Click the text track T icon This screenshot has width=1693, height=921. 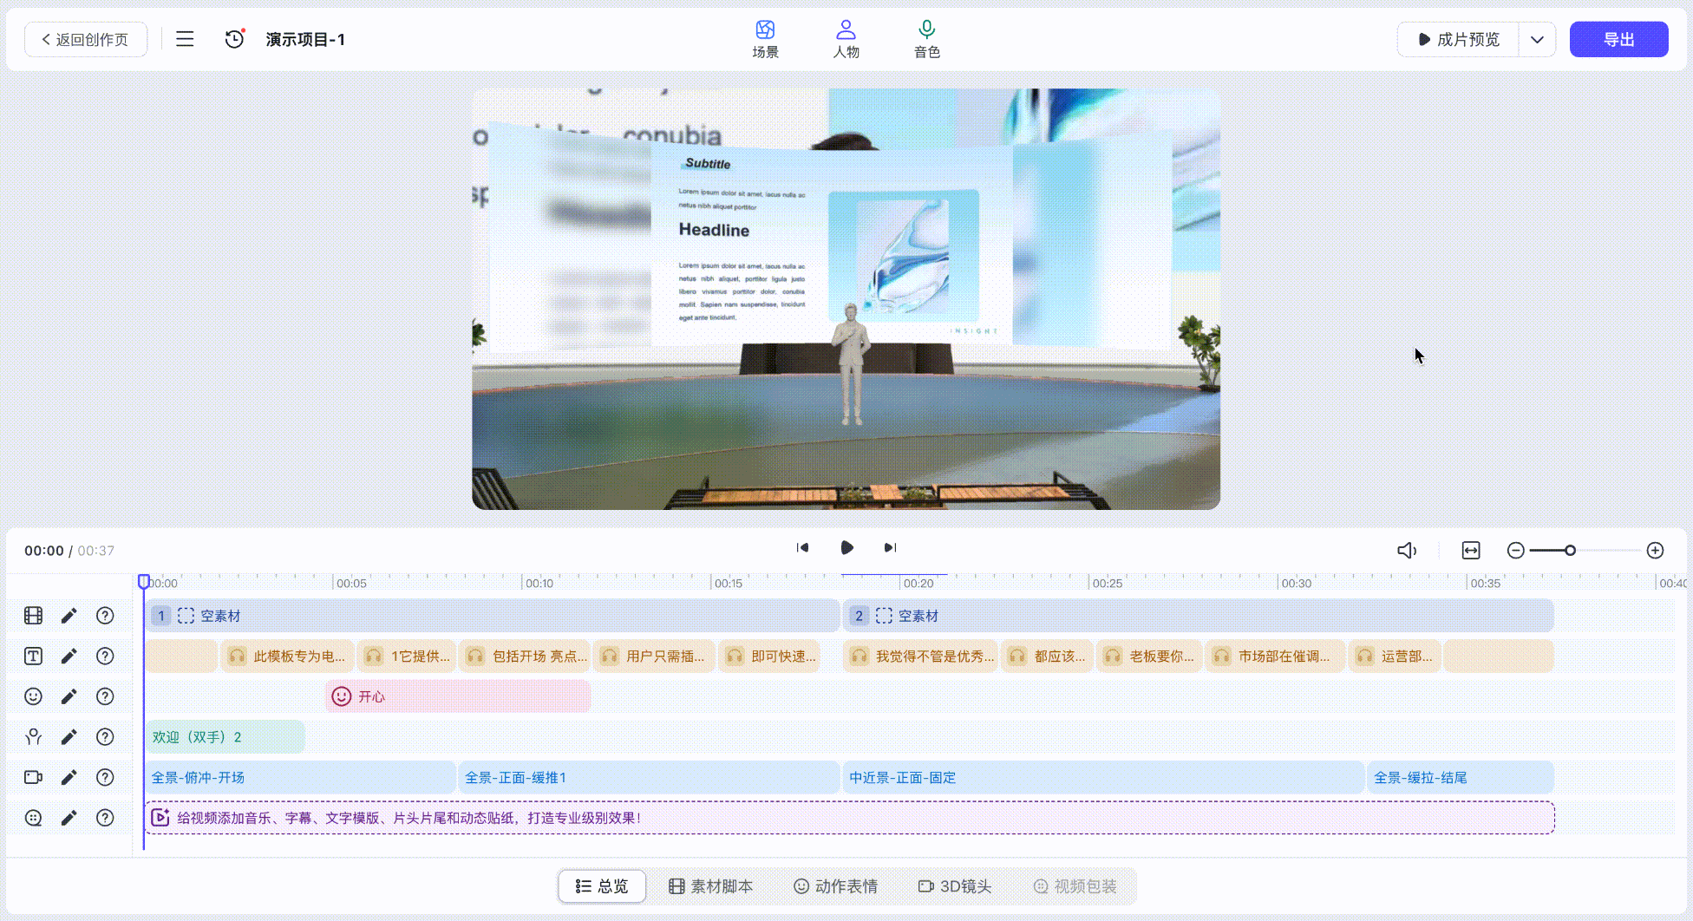tap(33, 656)
